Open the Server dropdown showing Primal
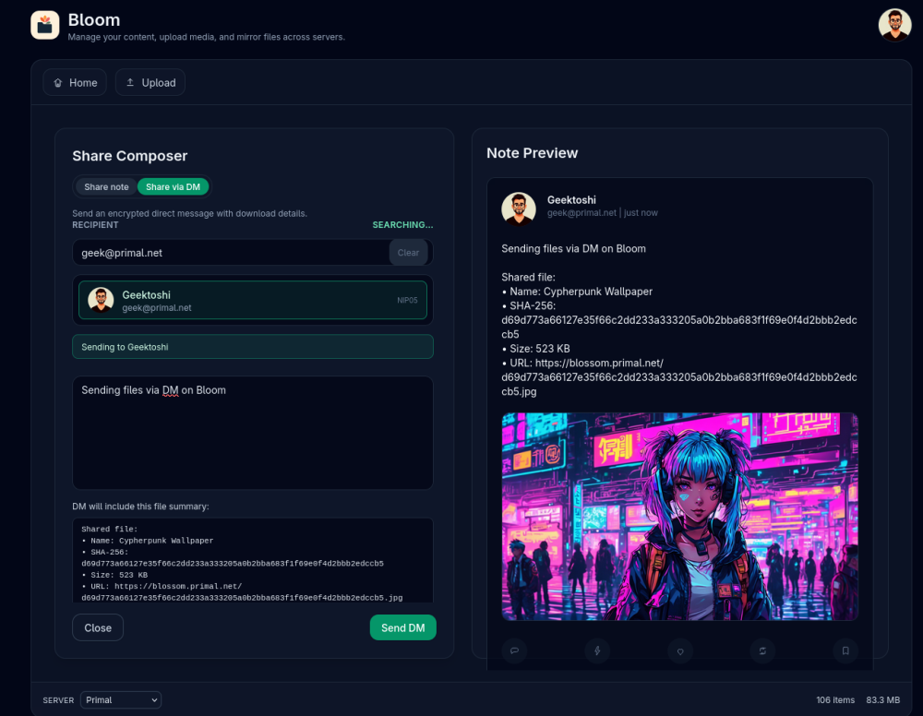Screen dimensions: 923x716 coord(121,700)
